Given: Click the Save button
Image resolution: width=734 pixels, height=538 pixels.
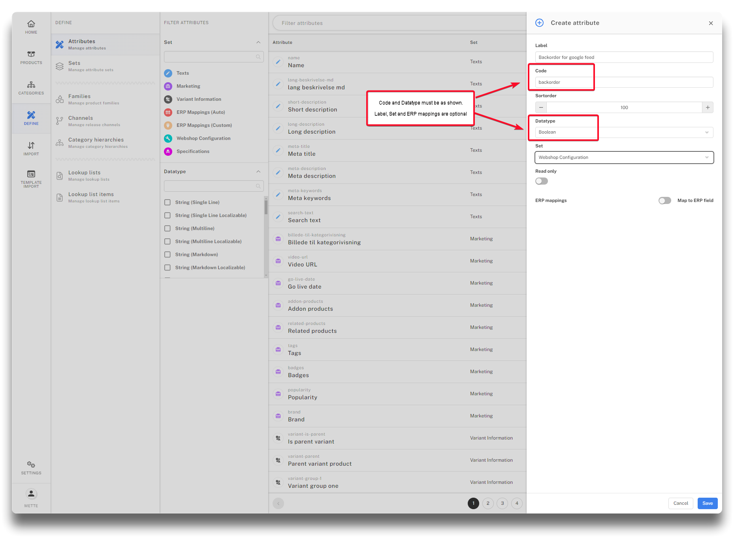Looking at the screenshot, I should [x=707, y=503].
